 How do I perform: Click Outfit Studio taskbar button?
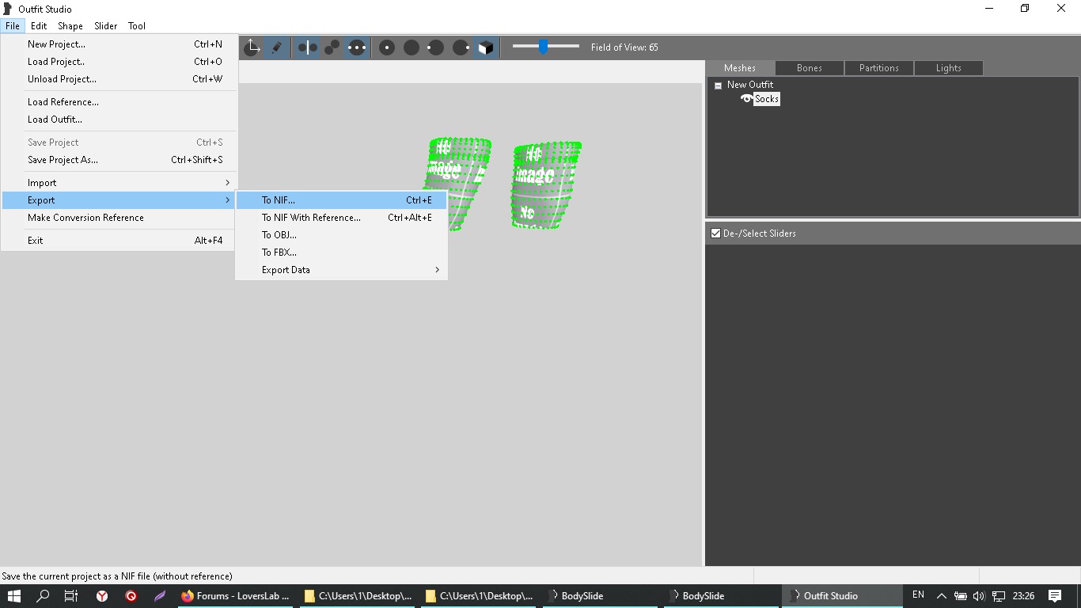point(843,596)
